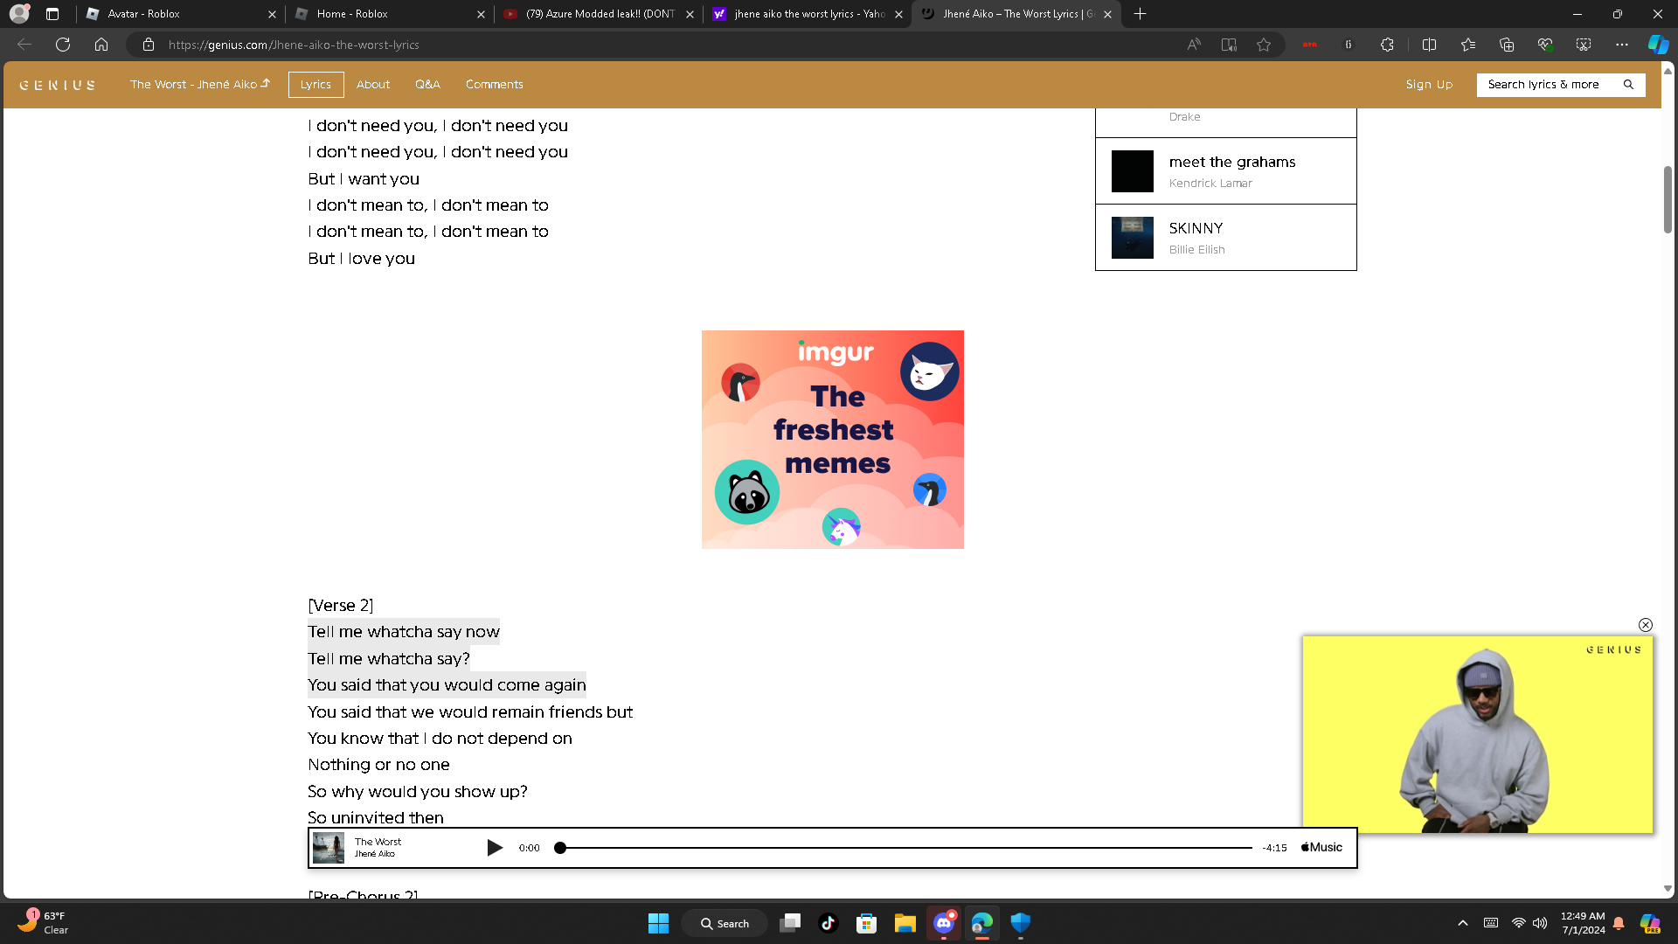Open the tab actions menu
The image size is (1678, 944).
tap(52, 14)
